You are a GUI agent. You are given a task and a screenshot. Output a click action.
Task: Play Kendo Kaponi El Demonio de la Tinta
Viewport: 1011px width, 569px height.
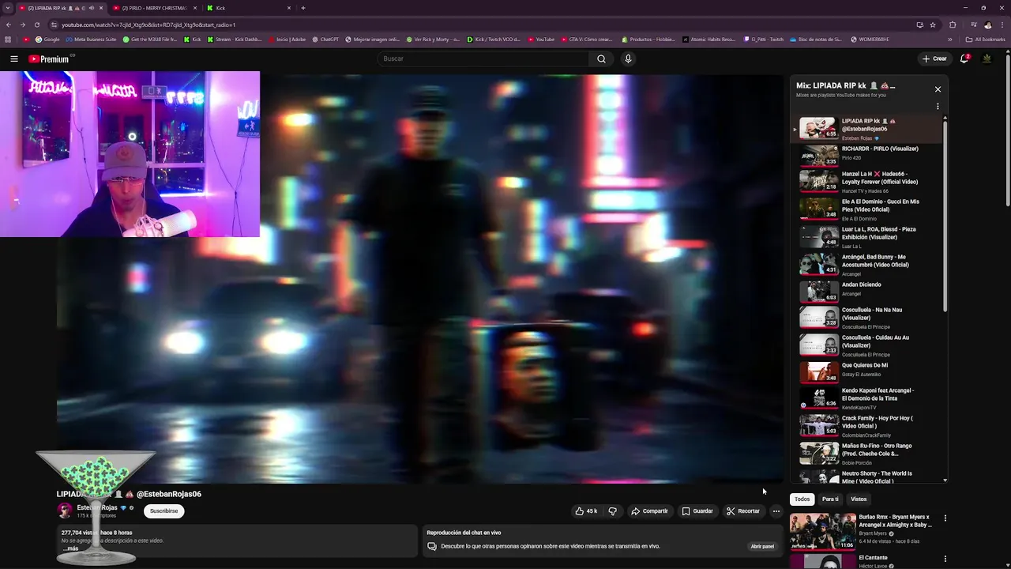point(869,398)
